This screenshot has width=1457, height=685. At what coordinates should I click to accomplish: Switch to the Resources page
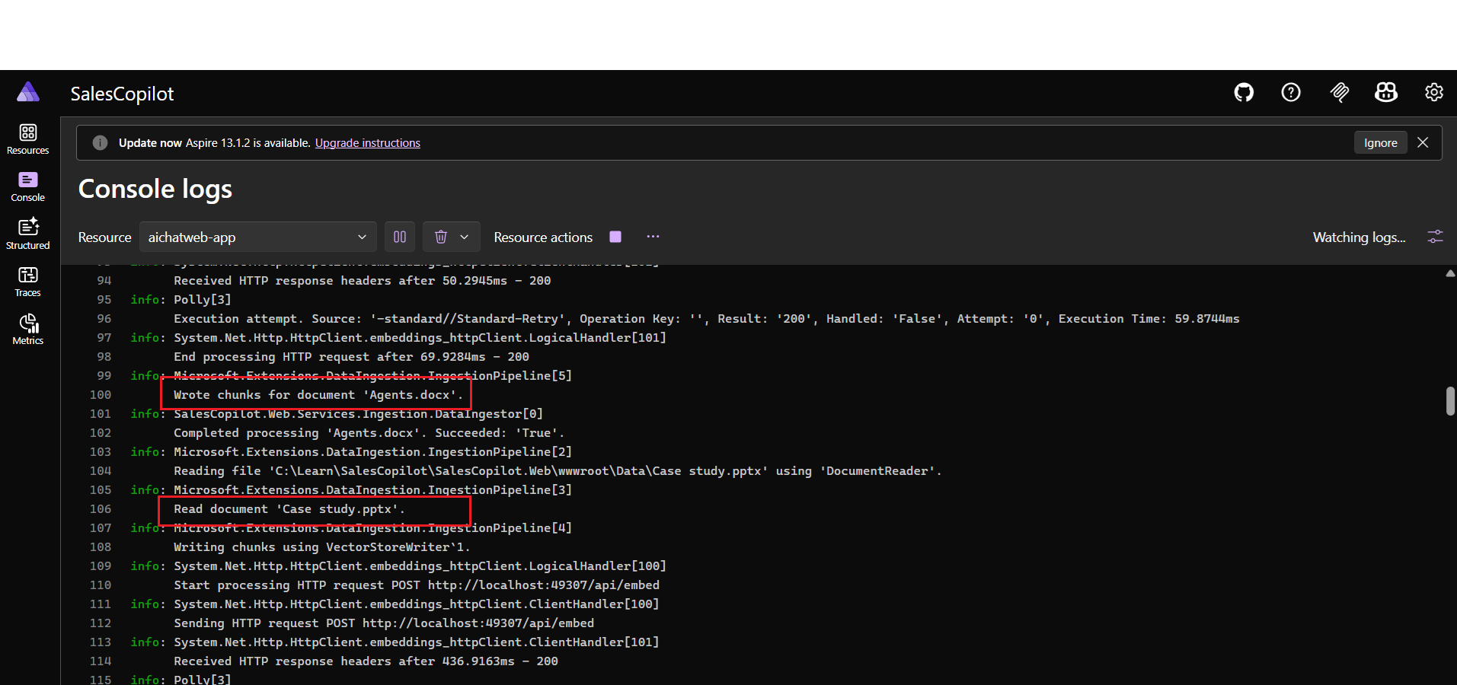27,138
